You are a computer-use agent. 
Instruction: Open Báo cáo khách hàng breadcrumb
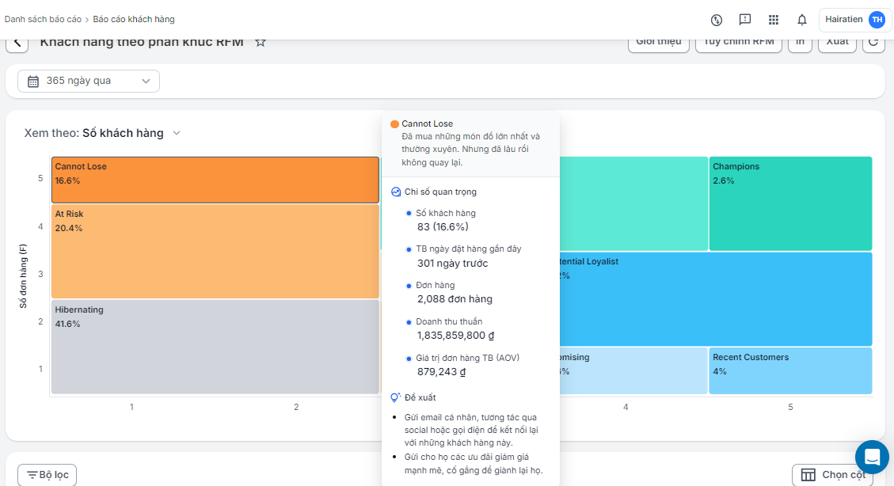coord(134,19)
